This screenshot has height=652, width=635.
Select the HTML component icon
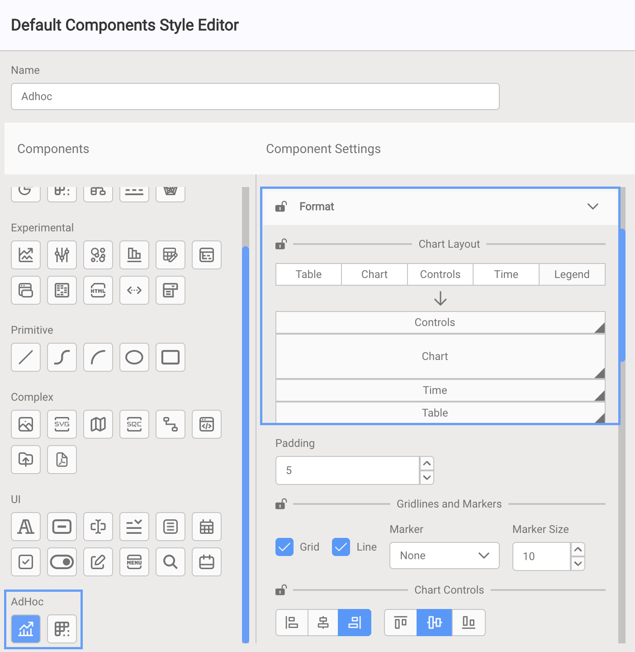click(98, 290)
